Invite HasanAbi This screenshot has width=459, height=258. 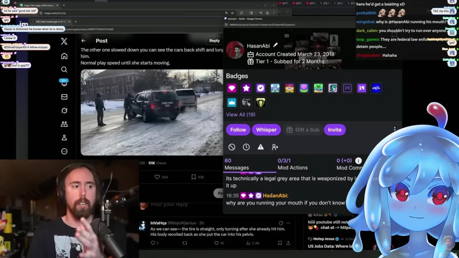click(335, 130)
